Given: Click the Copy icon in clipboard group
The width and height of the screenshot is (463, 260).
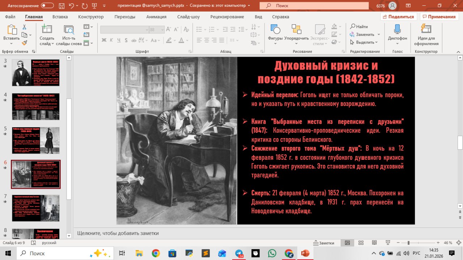Looking at the screenshot, I should click(24, 35).
